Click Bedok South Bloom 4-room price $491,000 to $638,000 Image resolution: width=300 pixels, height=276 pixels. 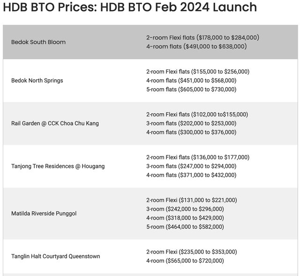(196, 46)
